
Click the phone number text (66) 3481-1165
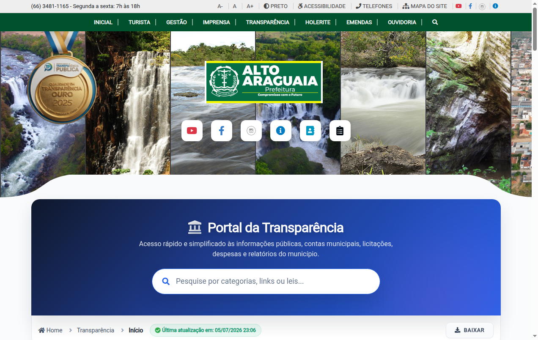coord(50,6)
